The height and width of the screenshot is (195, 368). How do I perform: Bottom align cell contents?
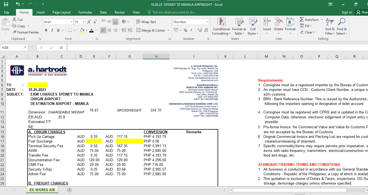(x=115, y=22)
